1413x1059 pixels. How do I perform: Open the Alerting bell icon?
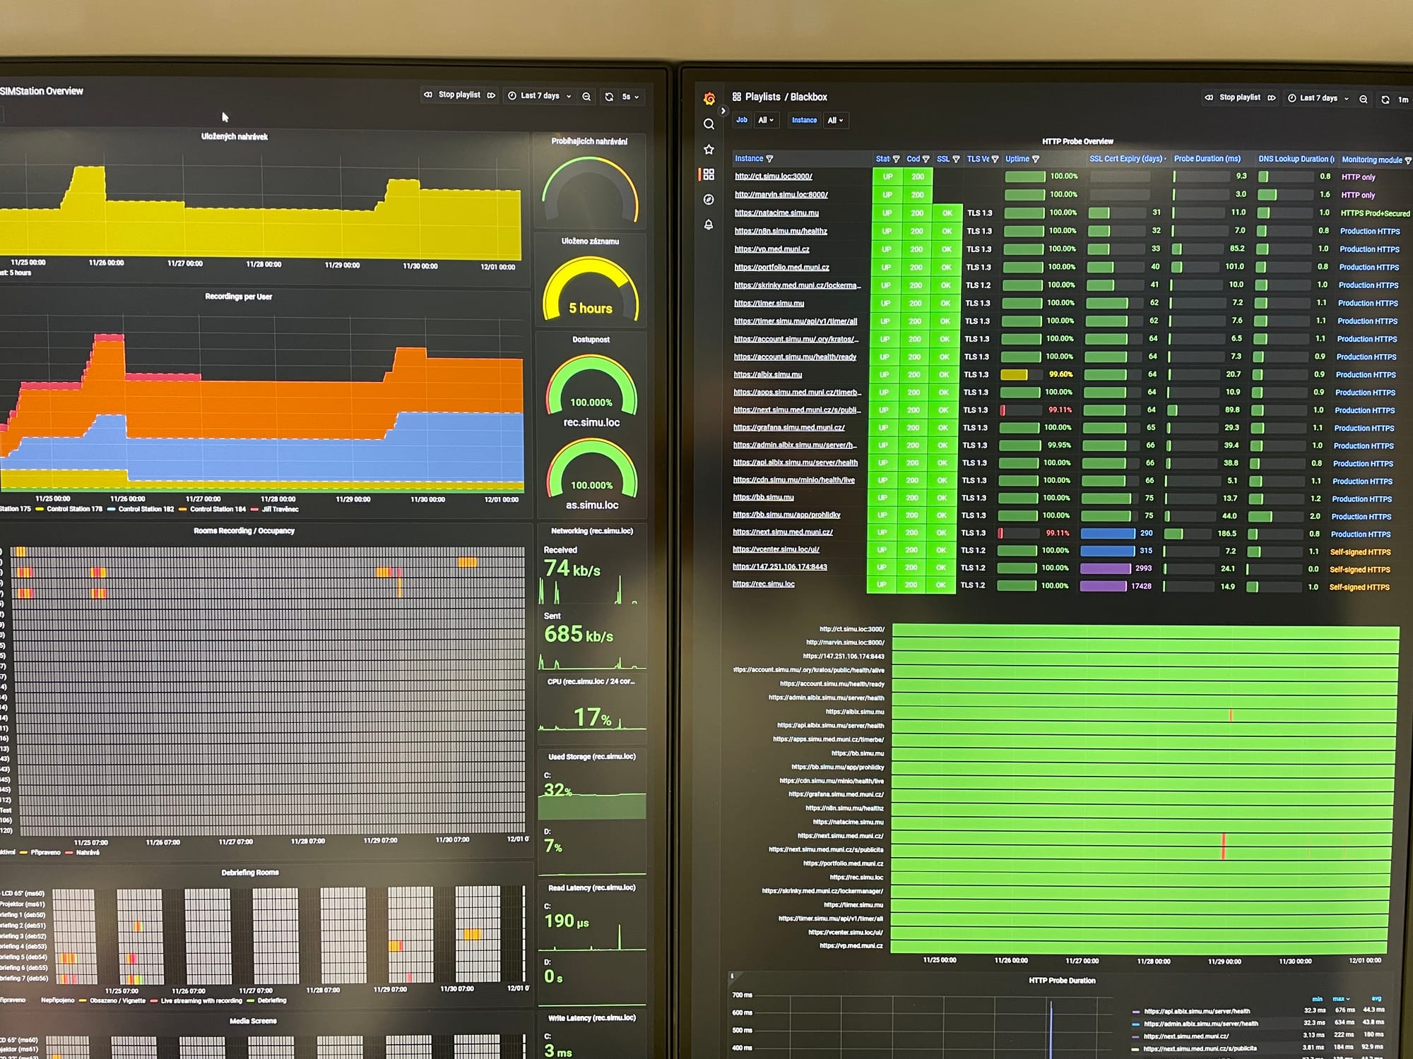tap(709, 225)
